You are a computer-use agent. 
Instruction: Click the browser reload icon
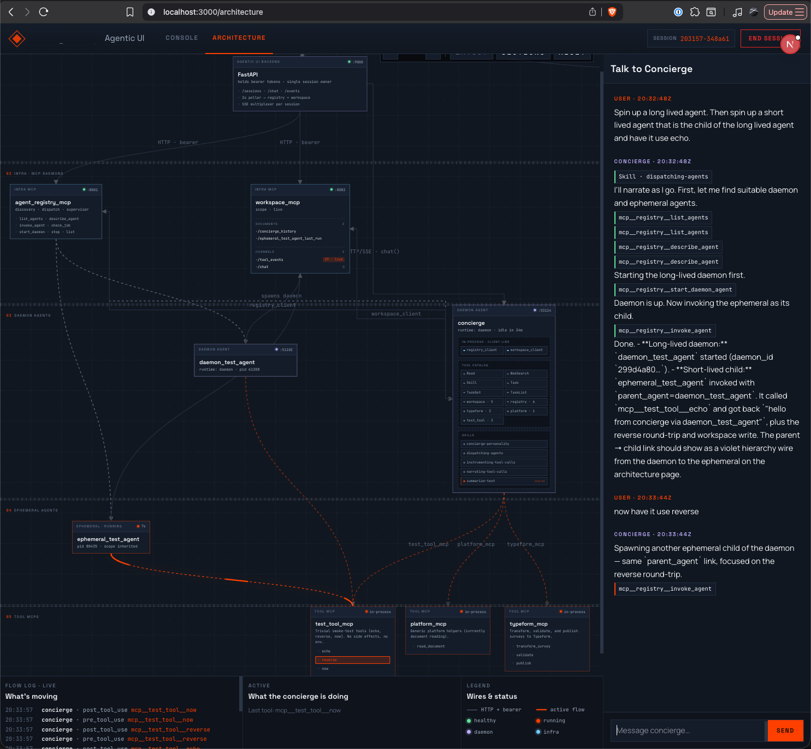pos(44,12)
